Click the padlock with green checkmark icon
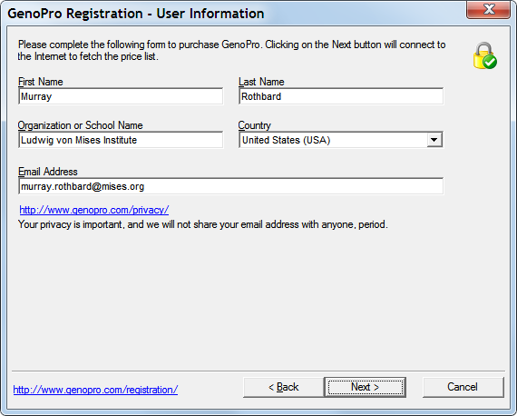517x416 pixels. [485, 55]
